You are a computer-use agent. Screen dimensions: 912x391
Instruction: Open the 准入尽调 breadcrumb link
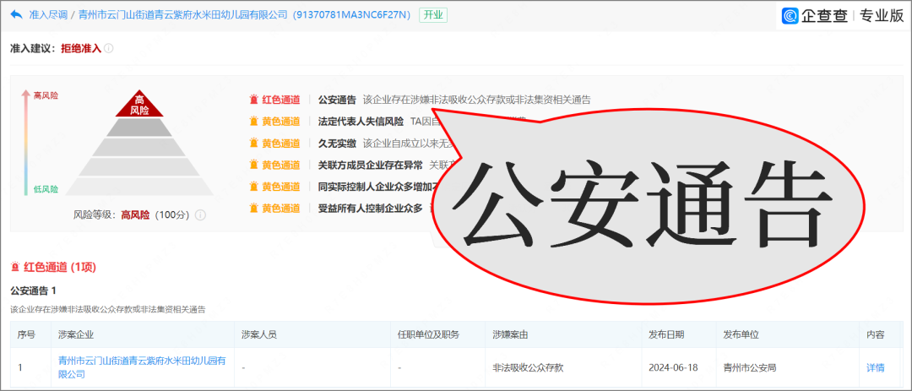pyautogui.click(x=47, y=15)
